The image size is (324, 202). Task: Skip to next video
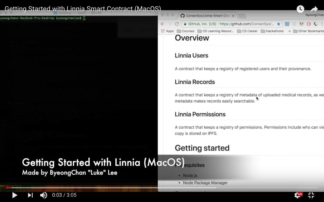30,195
